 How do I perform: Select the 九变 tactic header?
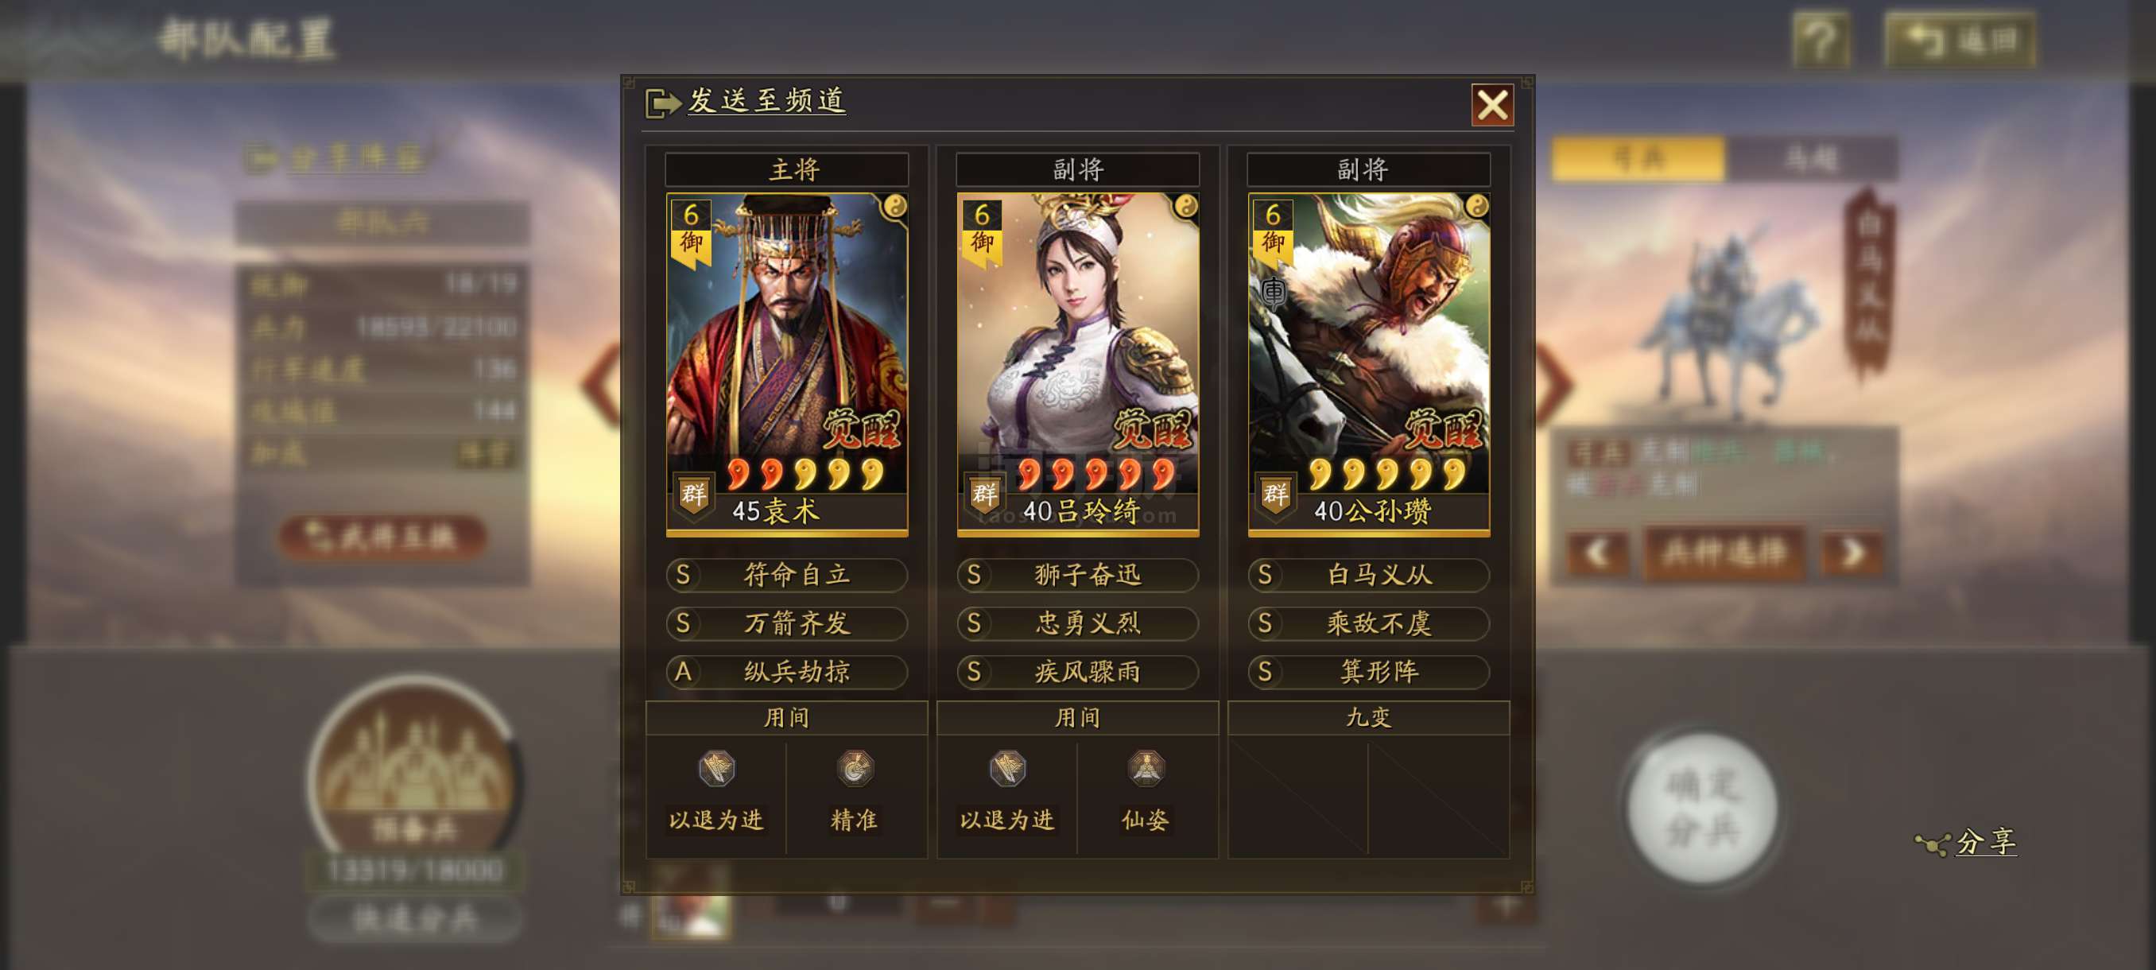point(1368,717)
